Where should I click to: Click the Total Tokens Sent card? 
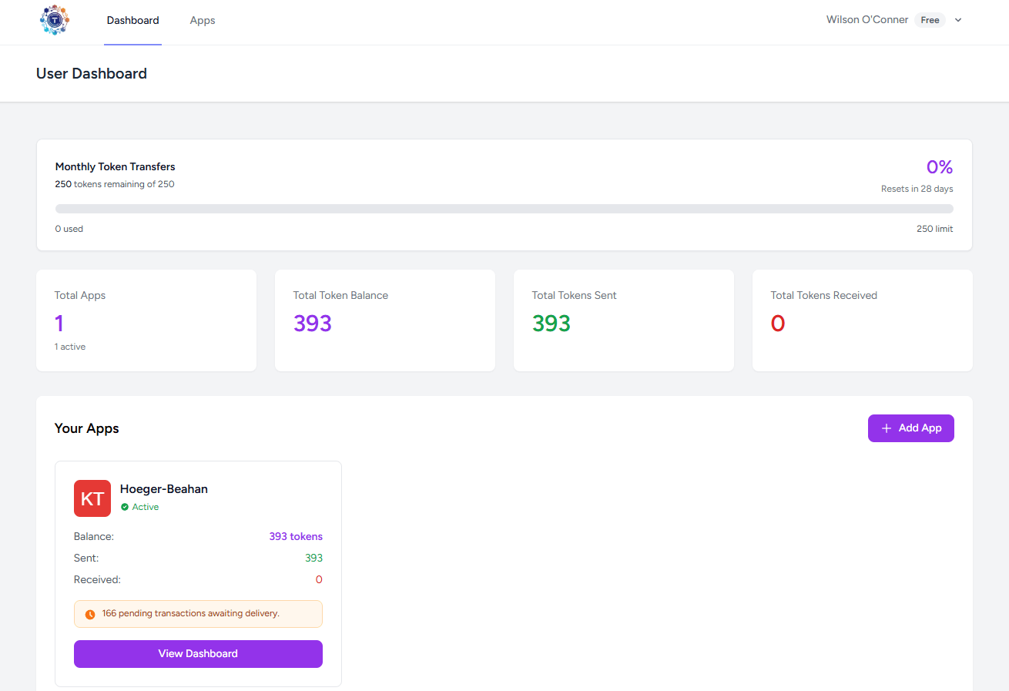tap(623, 320)
